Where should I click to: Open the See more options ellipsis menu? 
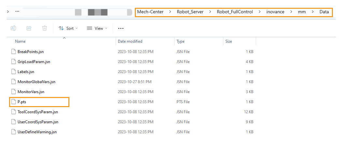121,28
